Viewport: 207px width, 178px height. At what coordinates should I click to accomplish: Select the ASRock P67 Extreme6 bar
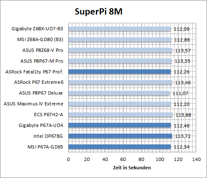pos(120,82)
